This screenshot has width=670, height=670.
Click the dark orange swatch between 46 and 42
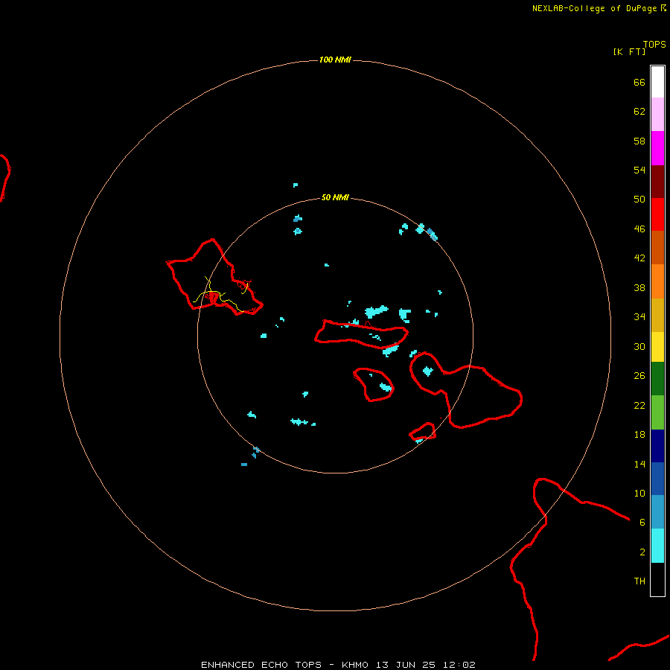pyautogui.click(x=657, y=248)
